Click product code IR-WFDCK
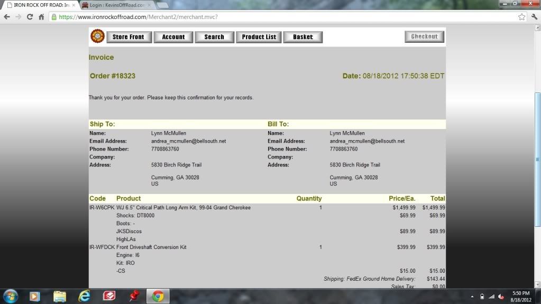Screen dimensions: 541x304 (102, 247)
